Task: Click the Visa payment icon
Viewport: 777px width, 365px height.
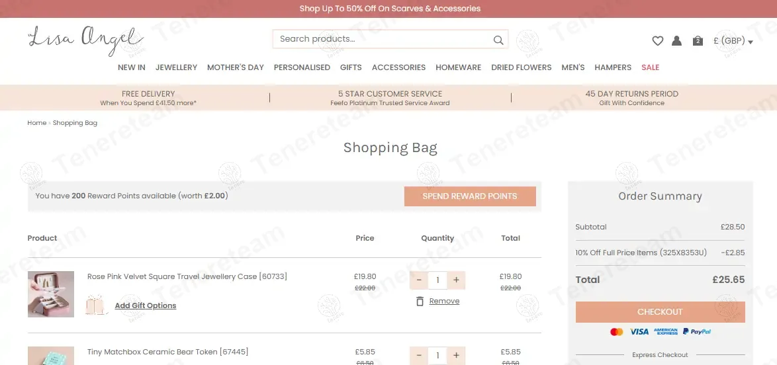Action: click(639, 332)
